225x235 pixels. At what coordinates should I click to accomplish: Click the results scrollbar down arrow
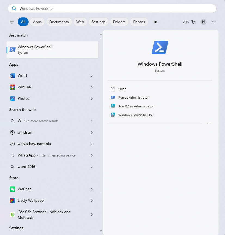[x=101, y=231]
